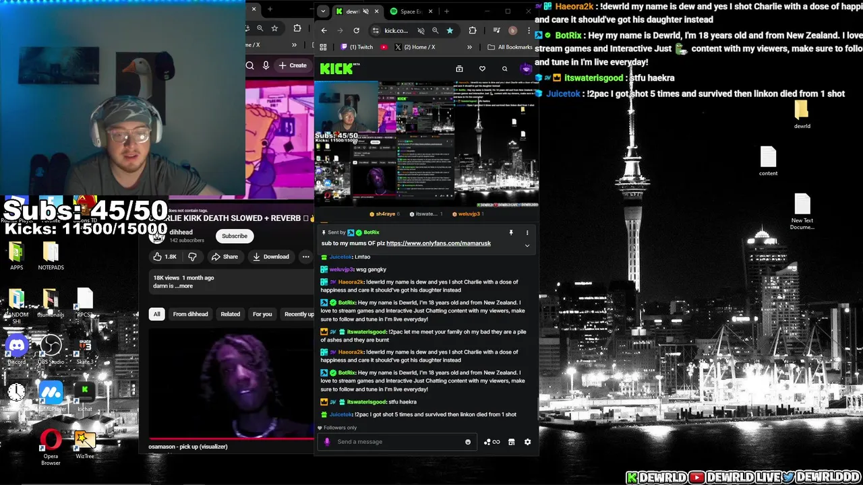Toggle bookmark star in YouTube browser window
This screenshot has width=863, height=485.
tap(274, 28)
